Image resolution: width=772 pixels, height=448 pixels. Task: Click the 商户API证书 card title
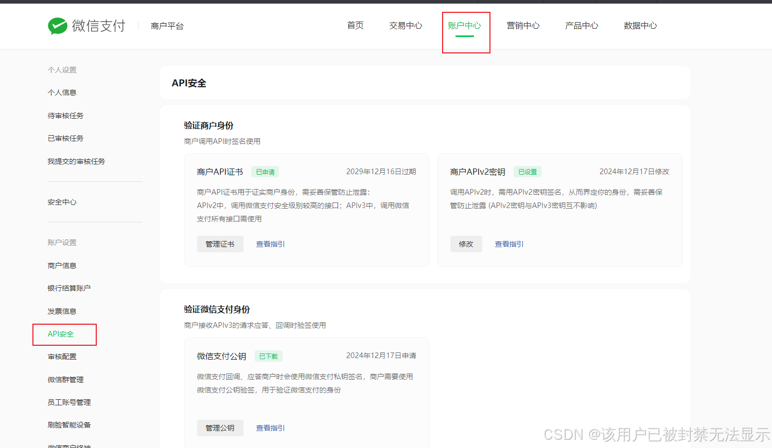220,172
